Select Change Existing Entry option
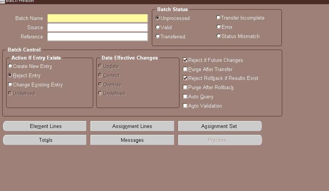 pyautogui.click(x=10, y=85)
